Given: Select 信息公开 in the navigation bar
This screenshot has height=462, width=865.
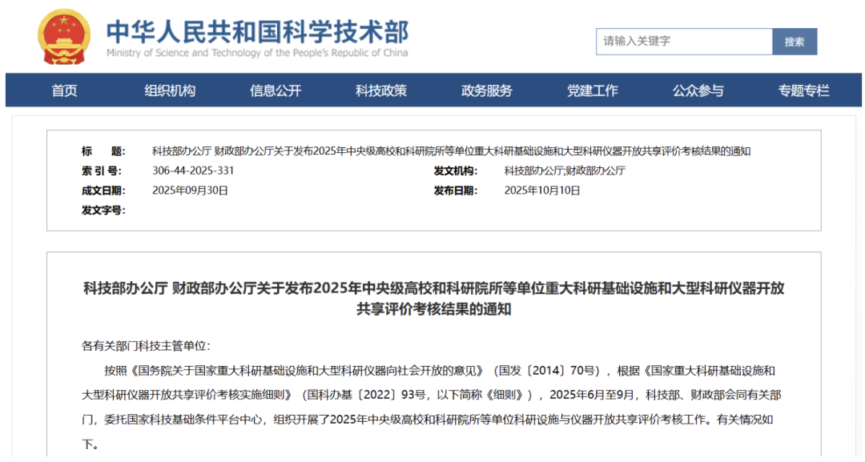Looking at the screenshot, I should pyautogui.click(x=276, y=90).
